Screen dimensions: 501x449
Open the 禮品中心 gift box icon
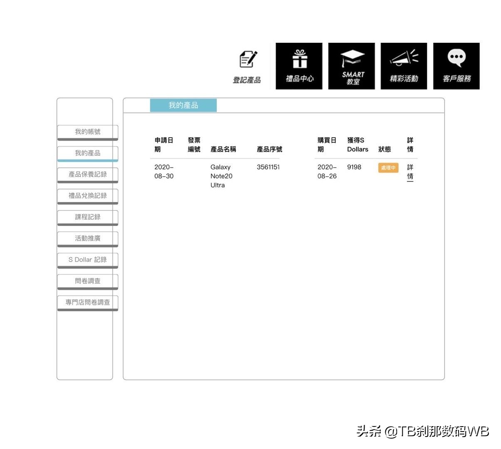pos(299,66)
